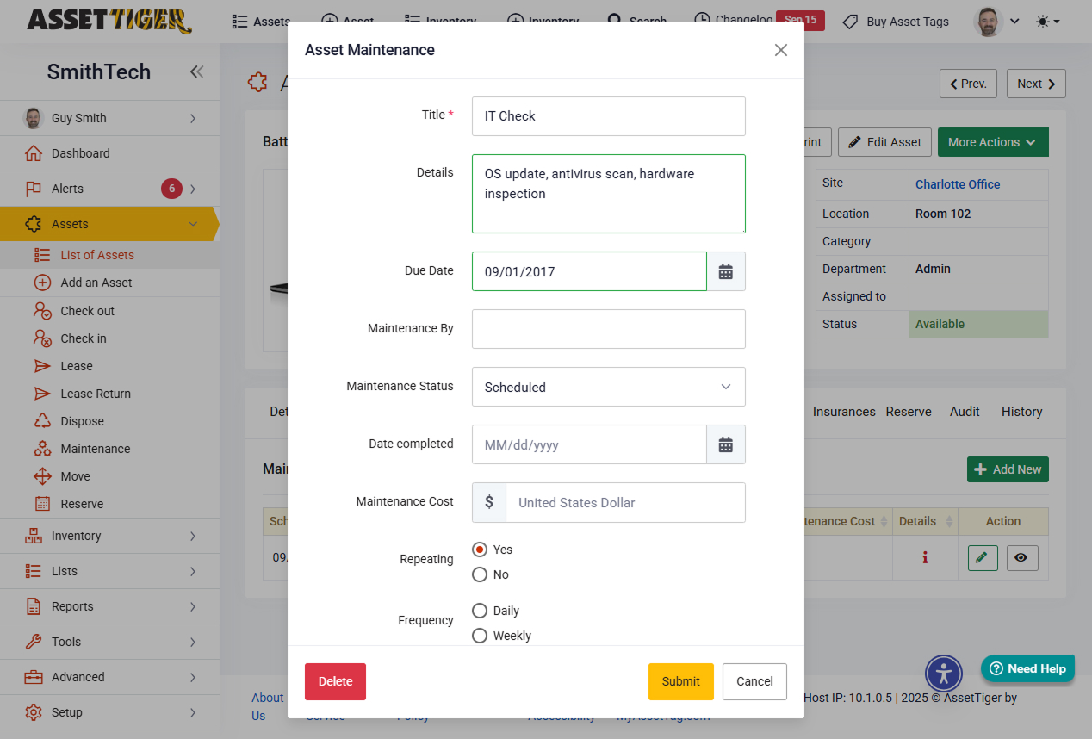Select Yes for Repeating

click(x=480, y=550)
